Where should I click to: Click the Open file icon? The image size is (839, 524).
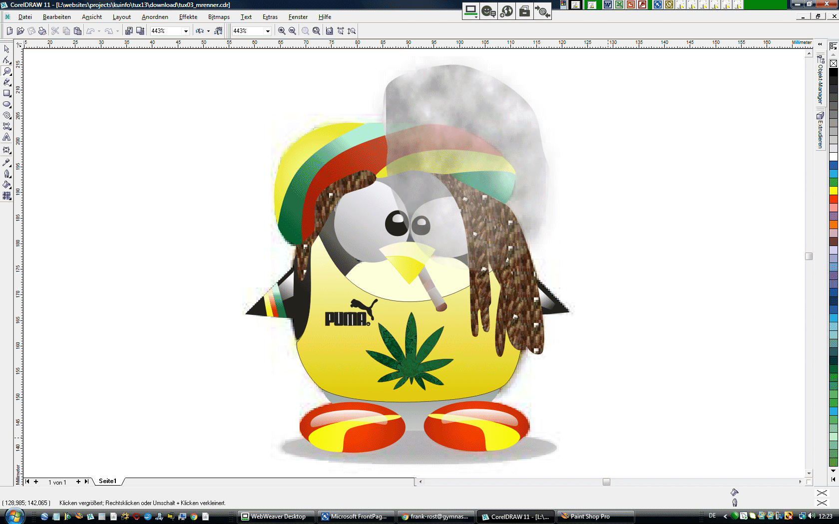click(x=20, y=31)
